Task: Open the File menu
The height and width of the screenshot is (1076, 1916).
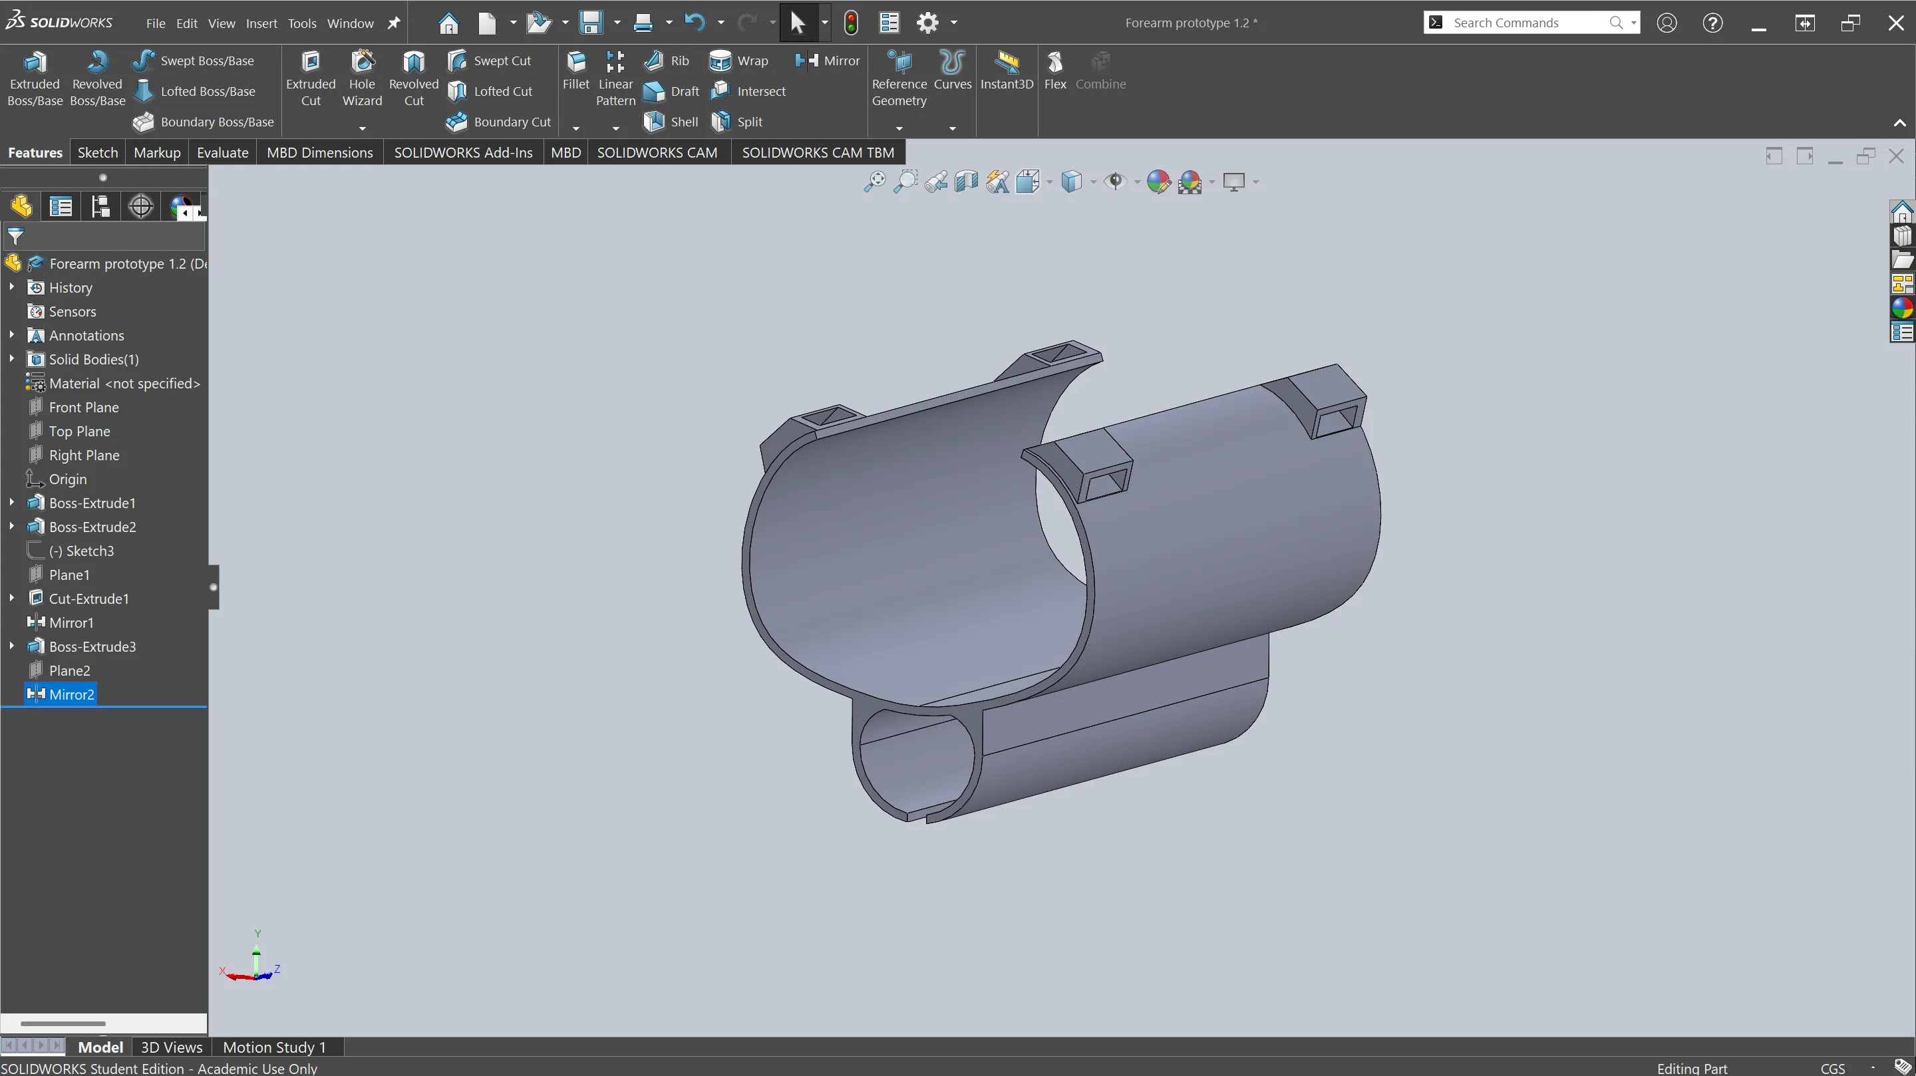Action: pyautogui.click(x=156, y=23)
